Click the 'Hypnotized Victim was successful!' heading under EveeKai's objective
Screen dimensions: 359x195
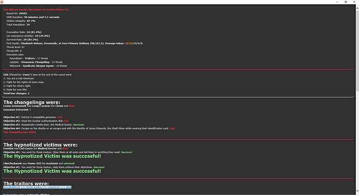pos(52,156)
